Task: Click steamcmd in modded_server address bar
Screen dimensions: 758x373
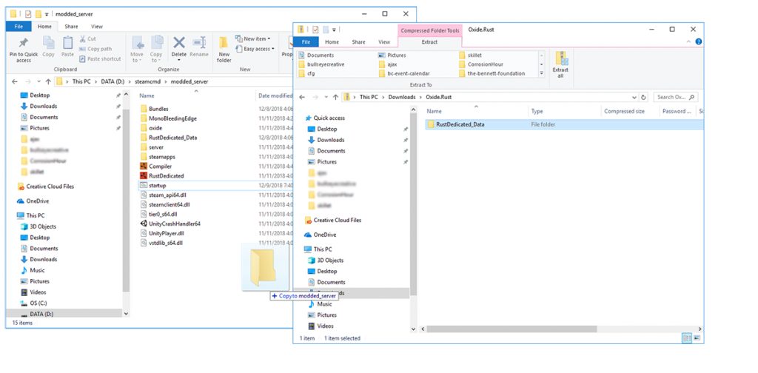Action: coord(147,81)
